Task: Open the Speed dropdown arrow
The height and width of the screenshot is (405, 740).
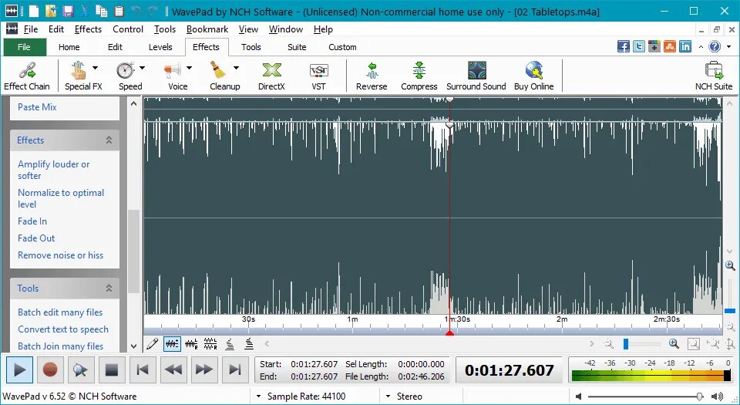Action: pyautogui.click(x=142, y=68)
